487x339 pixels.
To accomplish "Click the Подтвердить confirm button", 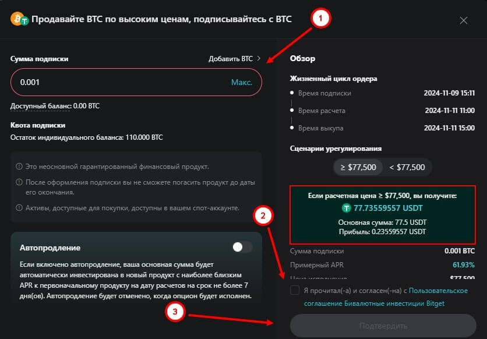I will coord(383,326).
